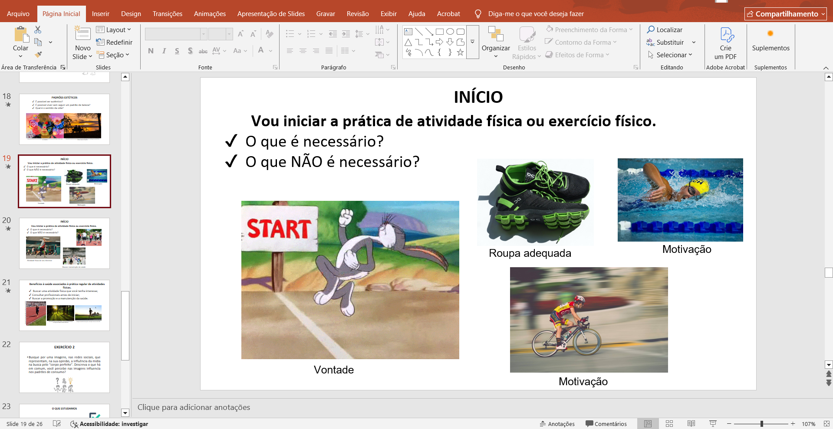Open Preenchimento da Forma dropdown
The image size is (833, 429).
point(589,29)
